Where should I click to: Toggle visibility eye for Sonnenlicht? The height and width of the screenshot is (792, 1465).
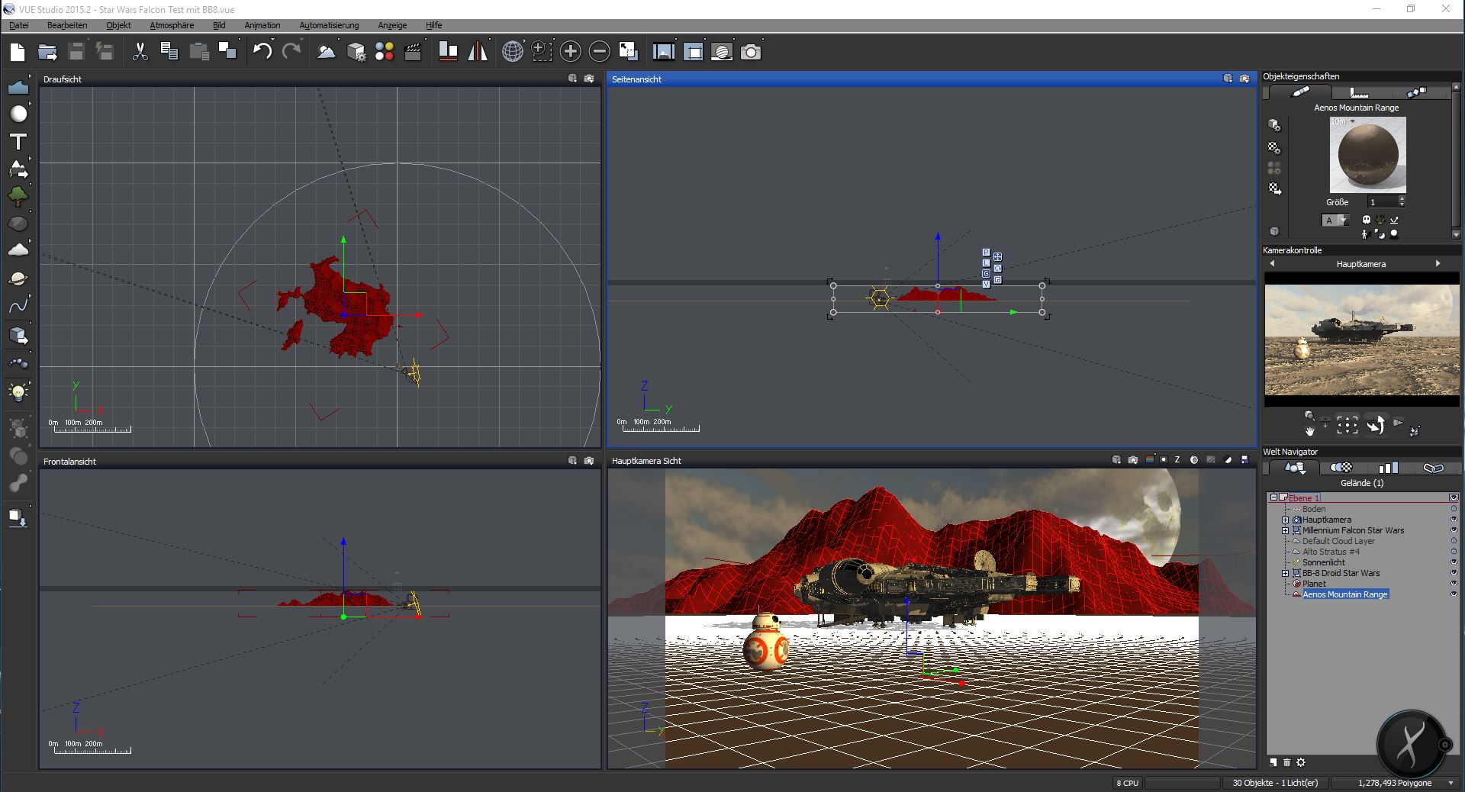(1454, 562)
